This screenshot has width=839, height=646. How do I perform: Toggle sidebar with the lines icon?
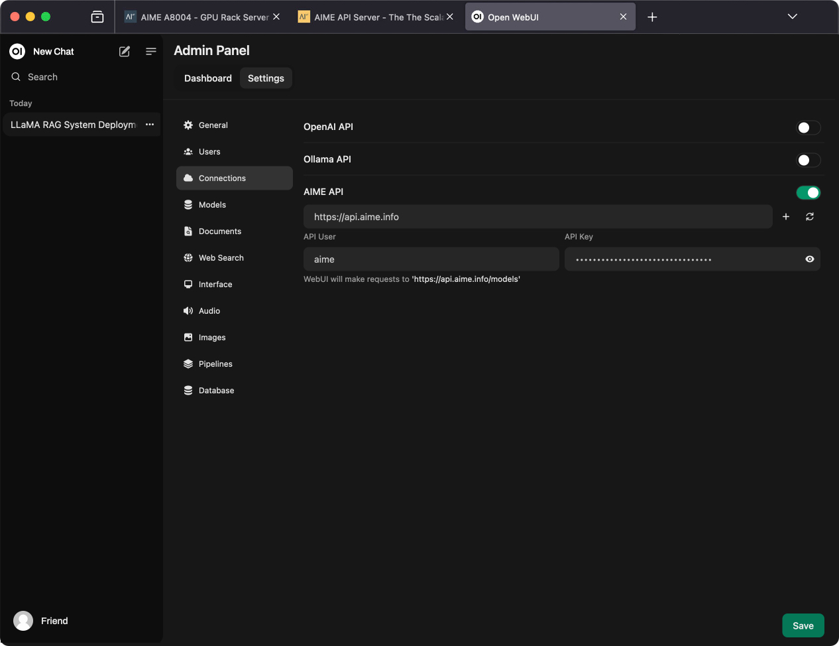(x=151, y=51)
